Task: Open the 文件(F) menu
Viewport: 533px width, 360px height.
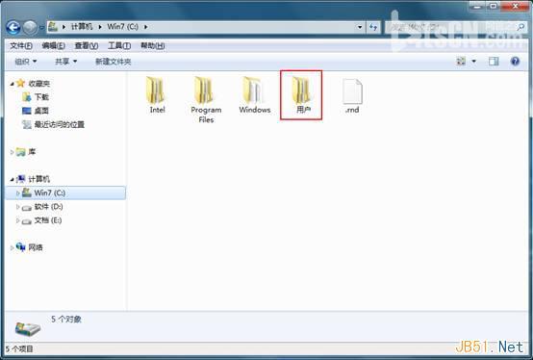Action: pos(21,45)
